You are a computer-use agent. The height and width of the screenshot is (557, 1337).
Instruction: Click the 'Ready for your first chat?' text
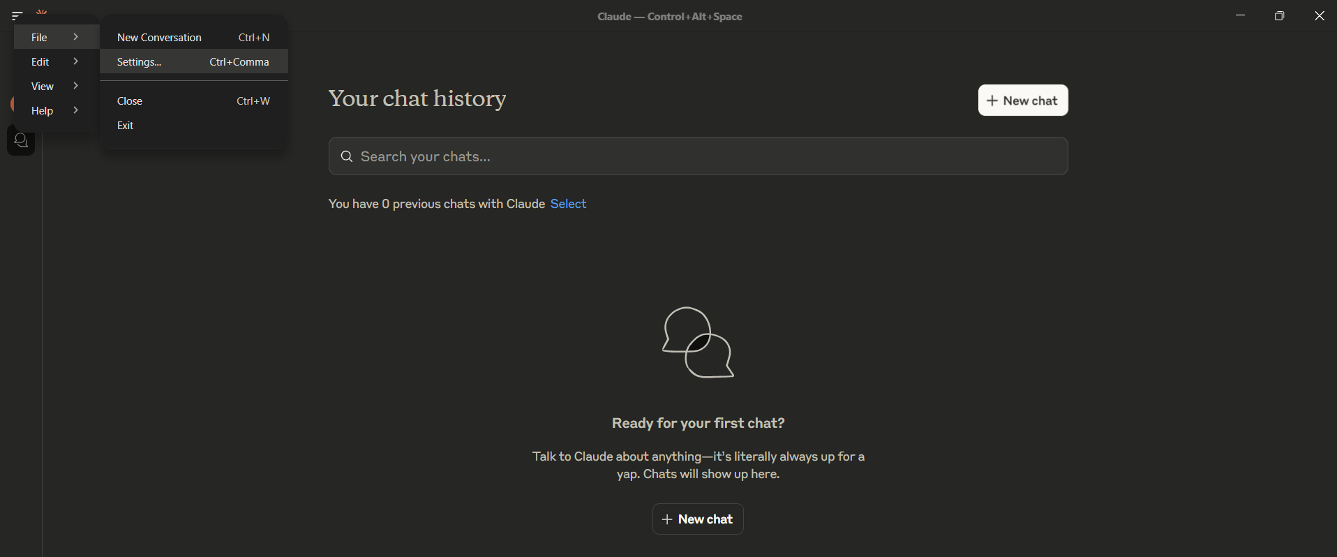698,423
